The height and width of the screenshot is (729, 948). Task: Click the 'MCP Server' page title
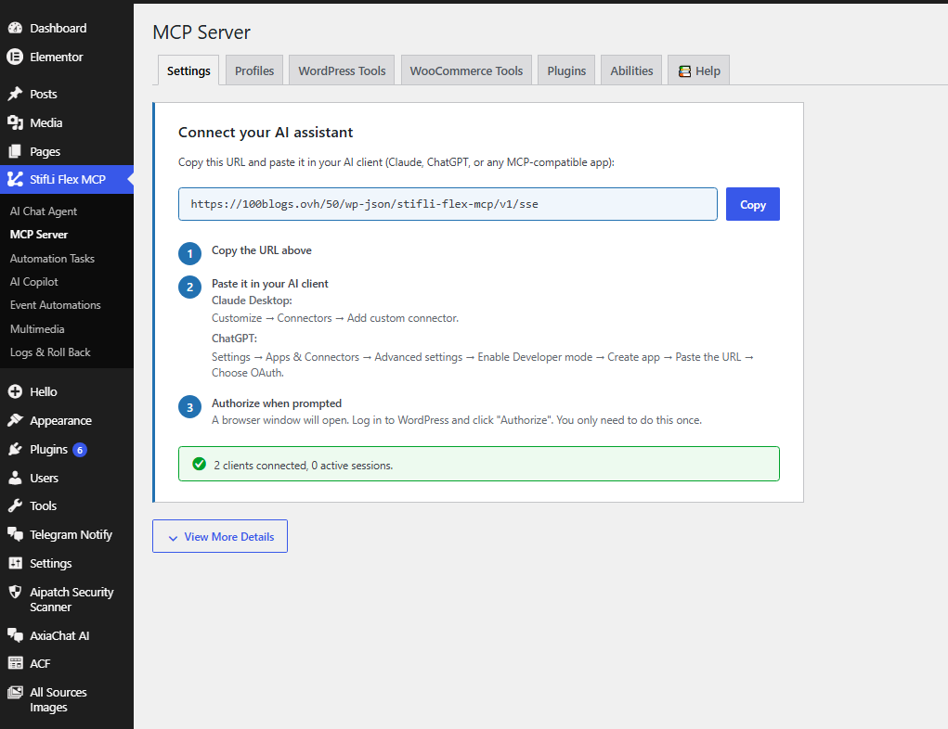tap(201, 32)
